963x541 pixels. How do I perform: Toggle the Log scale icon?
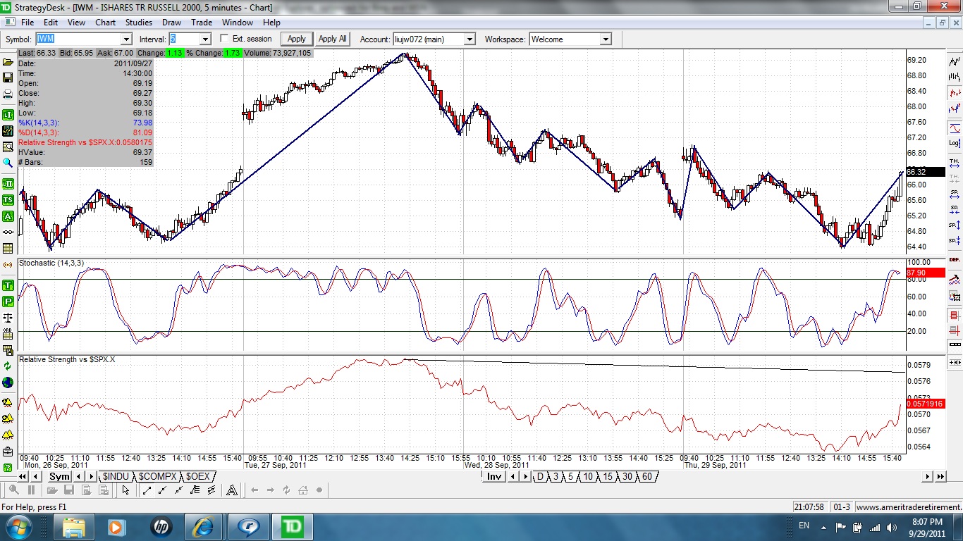coord(955,143)
